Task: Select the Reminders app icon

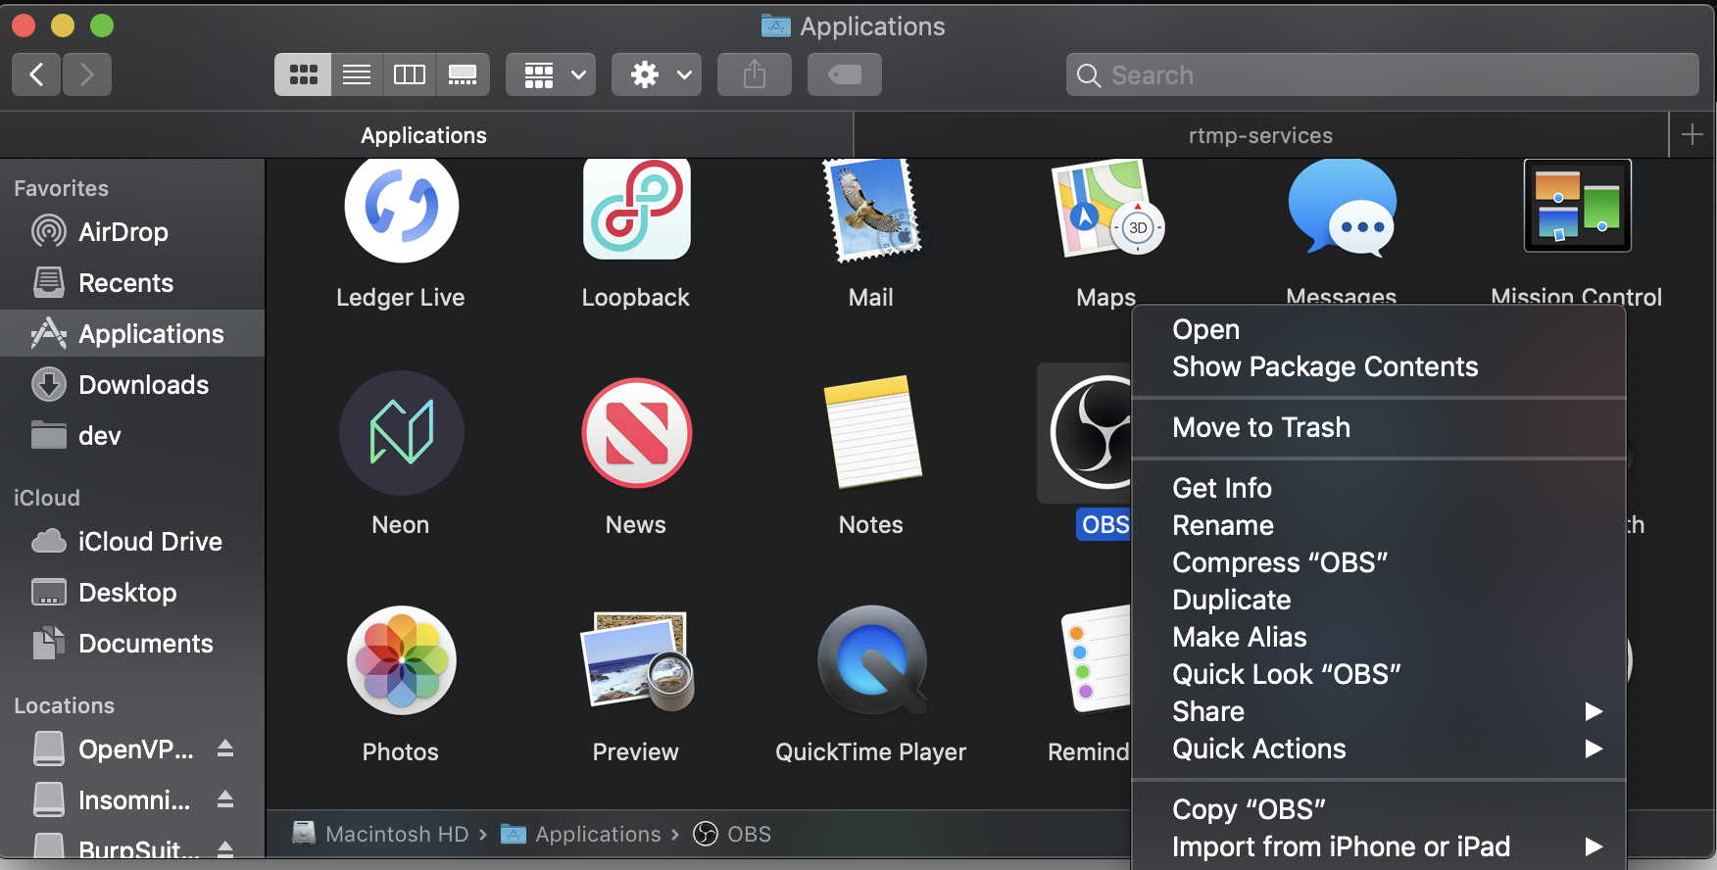Action: 1096,659
